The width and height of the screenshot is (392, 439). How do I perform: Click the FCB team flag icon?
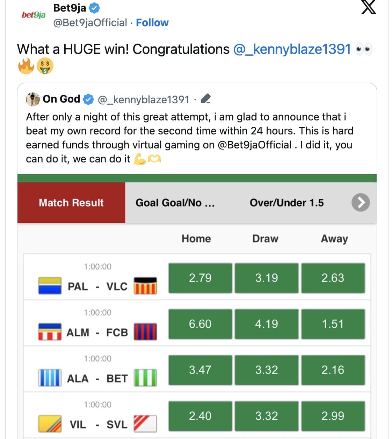click(145, 332)
